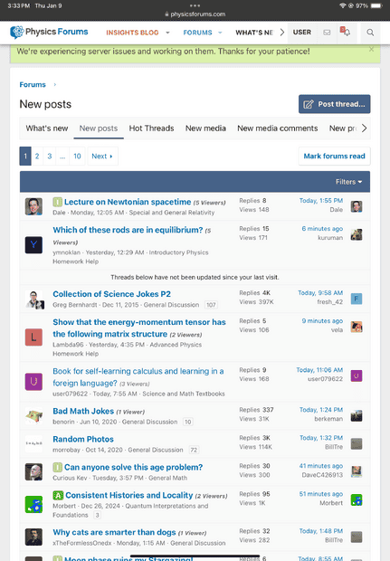390x561 pixels.
Task: Click the Physics Forums logo
Action: (49, 33)
